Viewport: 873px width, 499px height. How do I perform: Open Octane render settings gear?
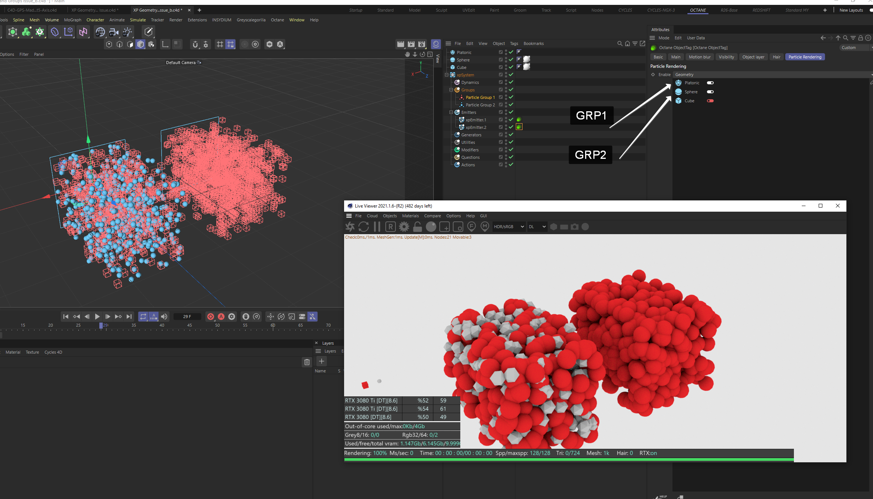coord(404,227)
